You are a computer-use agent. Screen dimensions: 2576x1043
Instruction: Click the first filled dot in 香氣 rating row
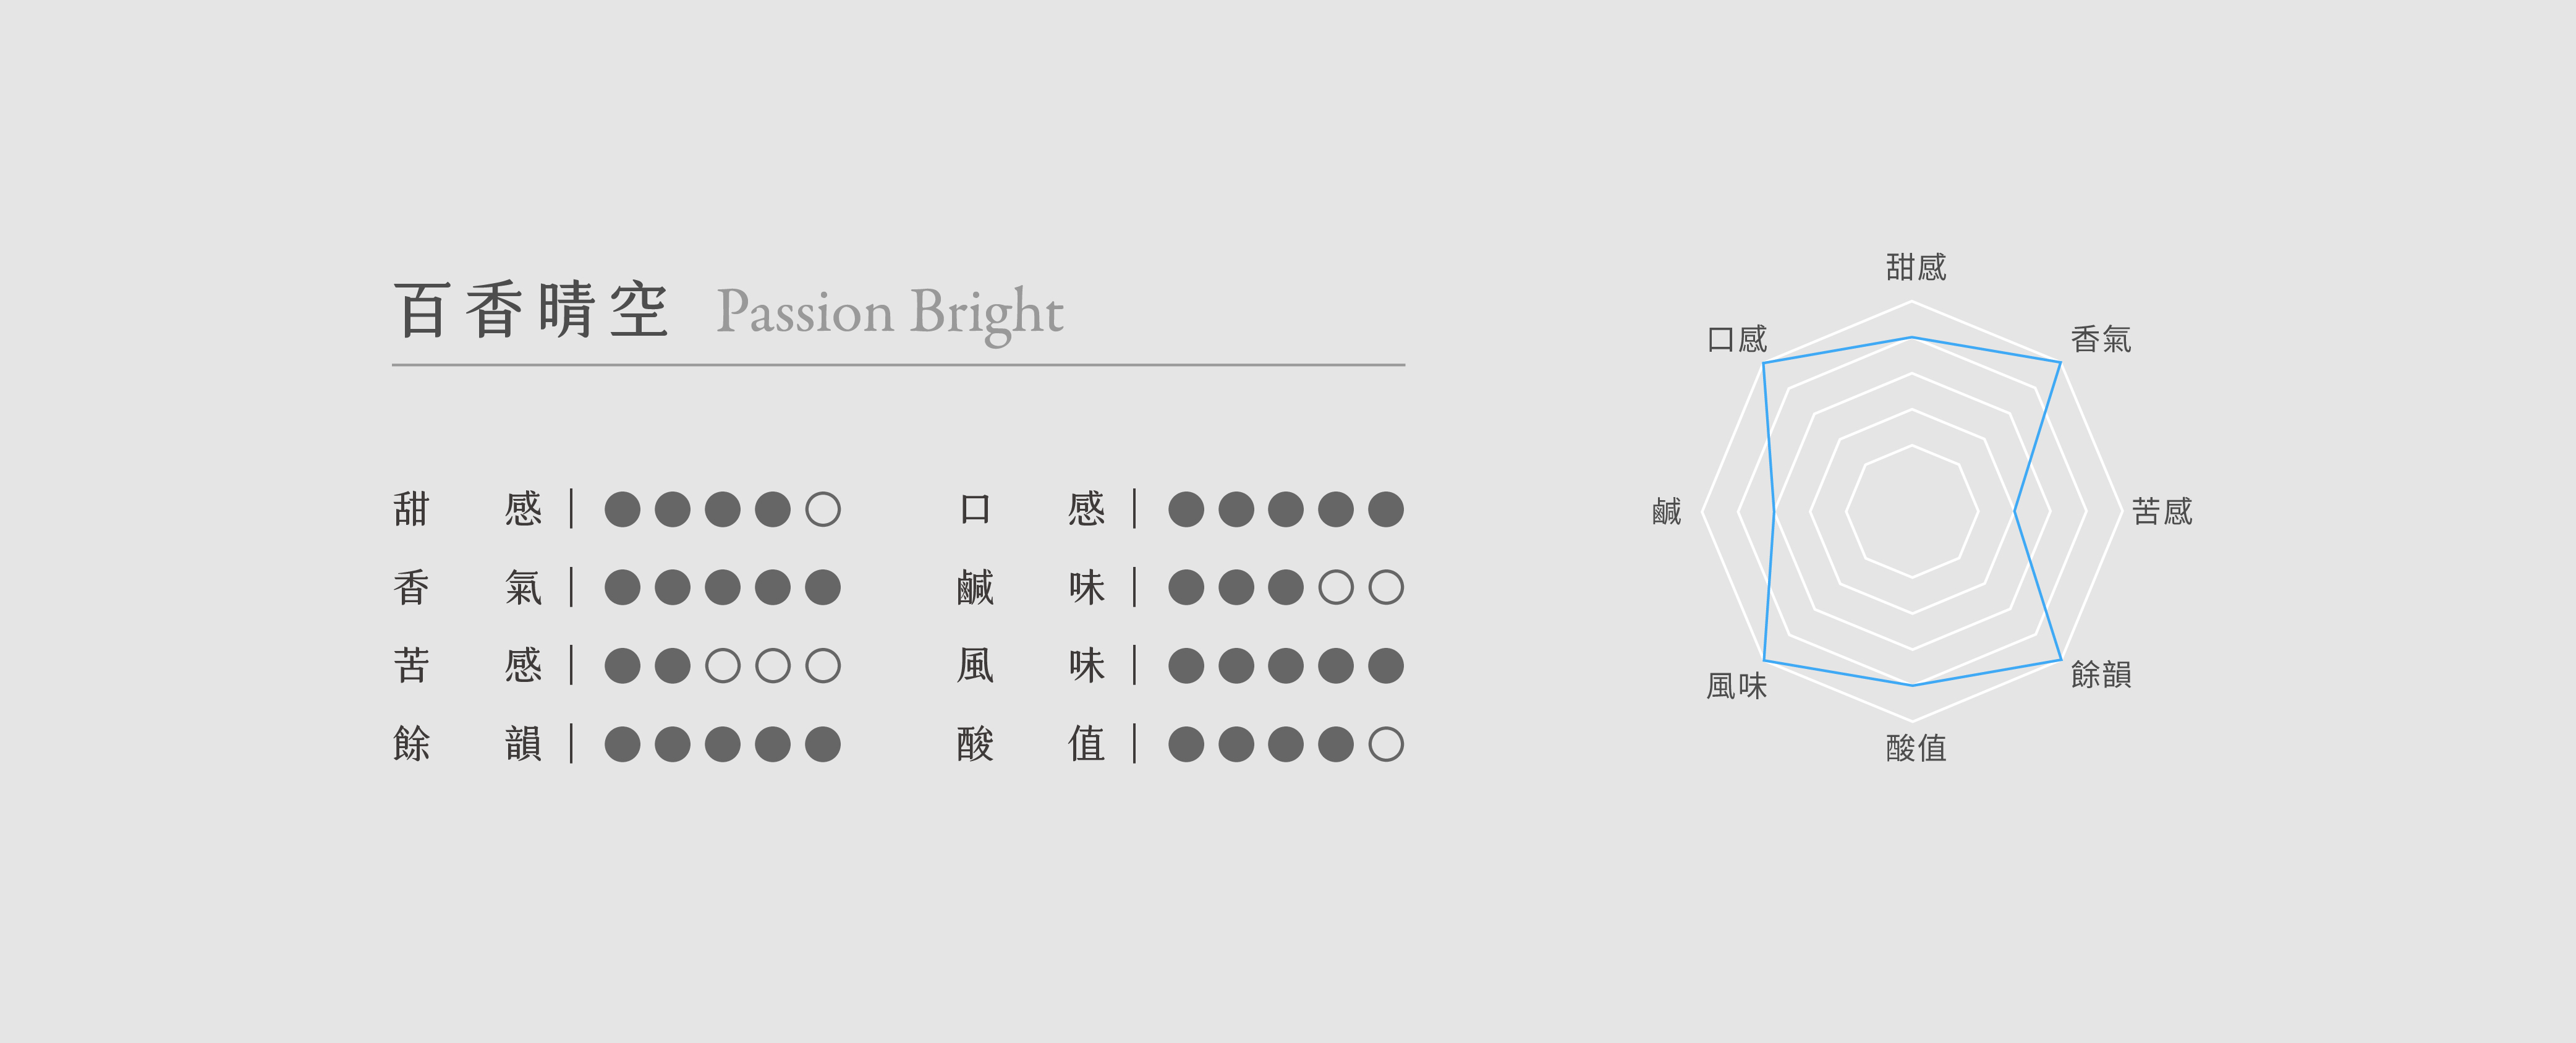click(x=622, y=587)
